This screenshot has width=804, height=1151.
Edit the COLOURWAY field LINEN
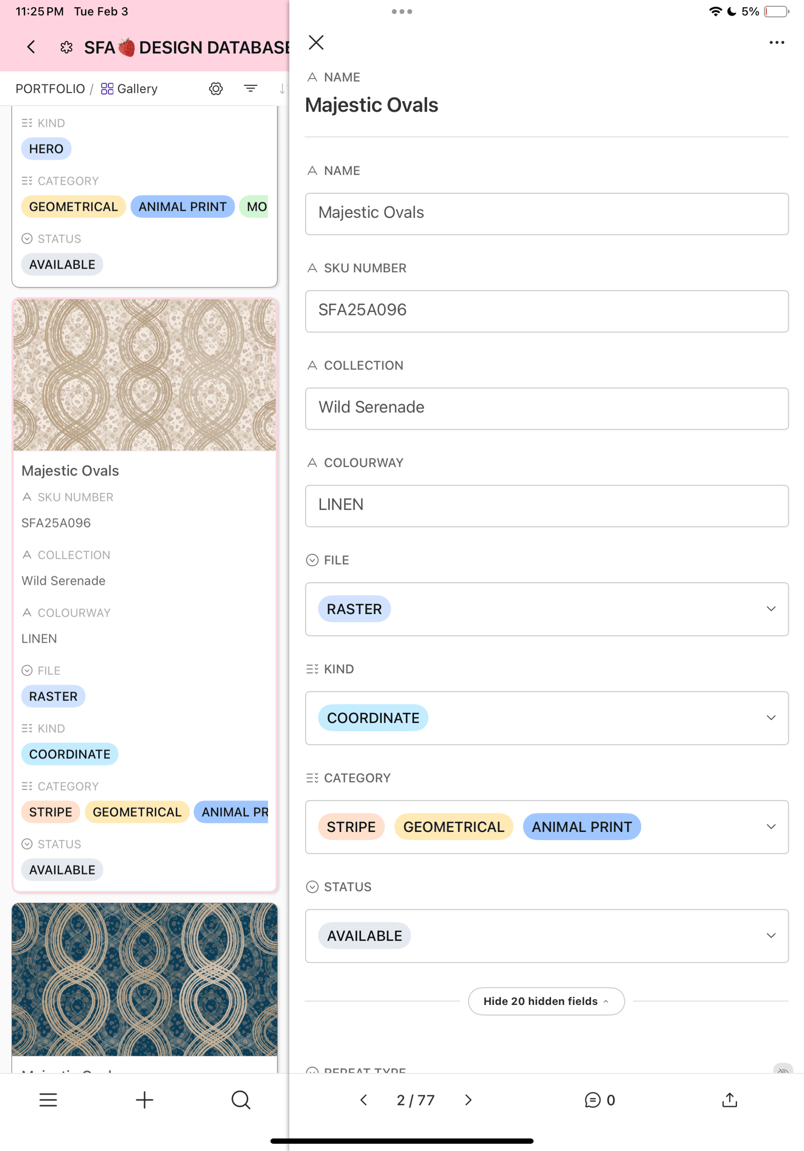547,506
